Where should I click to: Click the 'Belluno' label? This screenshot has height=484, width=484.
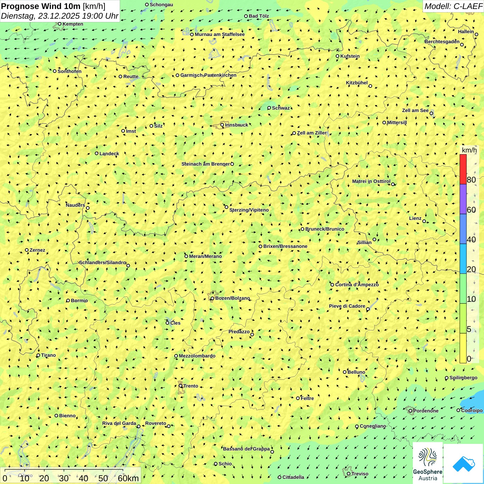click(356, 372)
